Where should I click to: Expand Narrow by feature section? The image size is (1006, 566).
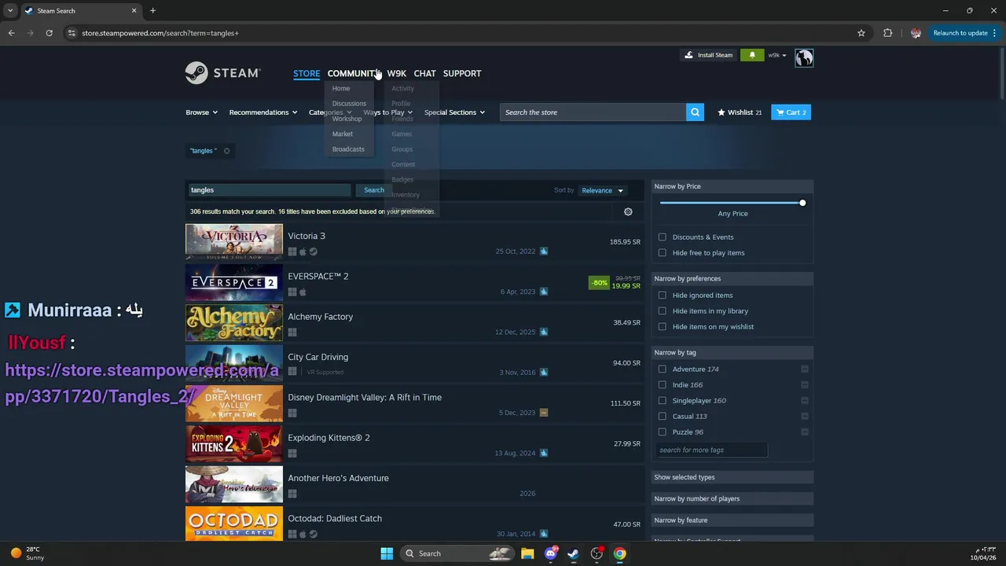(732, 520)
